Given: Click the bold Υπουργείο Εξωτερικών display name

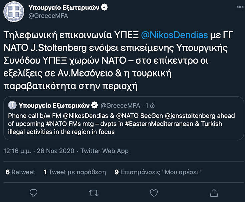Looking at the screenshot, I should click(64, 7).
